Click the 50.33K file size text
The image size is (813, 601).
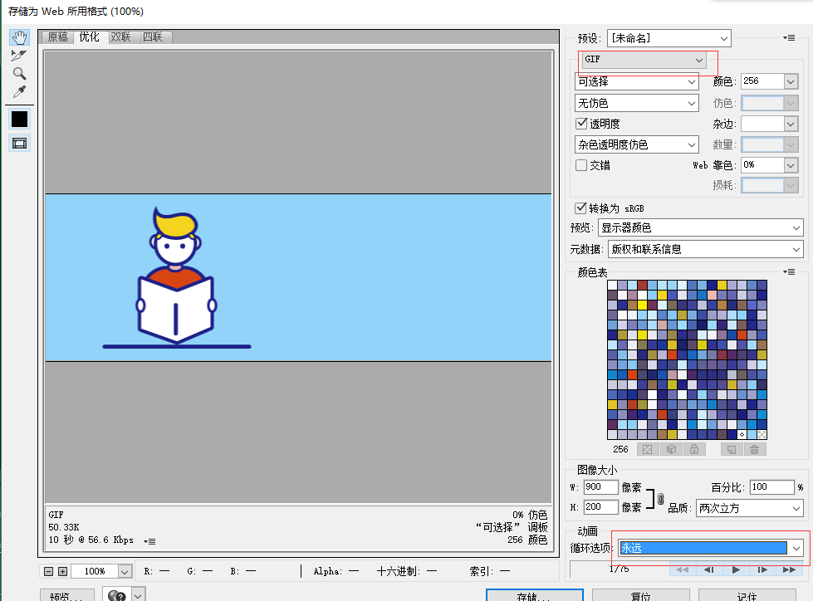tap(64, 527)
